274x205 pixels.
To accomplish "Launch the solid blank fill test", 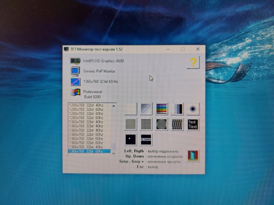I will click(x=130, y=109).
